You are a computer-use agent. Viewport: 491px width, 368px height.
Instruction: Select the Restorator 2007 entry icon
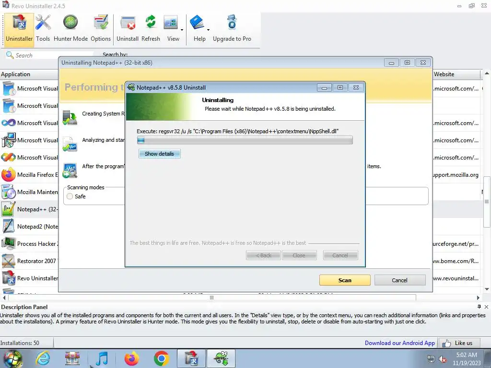pyautogui.click(x=9, y=261)
